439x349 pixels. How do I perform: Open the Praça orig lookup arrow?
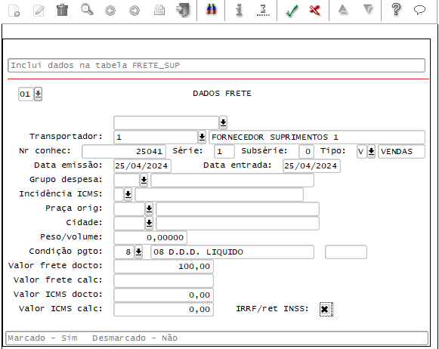[149, 208]
